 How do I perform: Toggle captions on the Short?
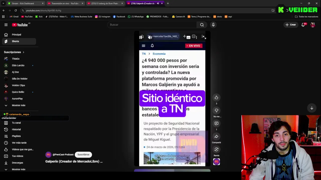tap(189, 37)
